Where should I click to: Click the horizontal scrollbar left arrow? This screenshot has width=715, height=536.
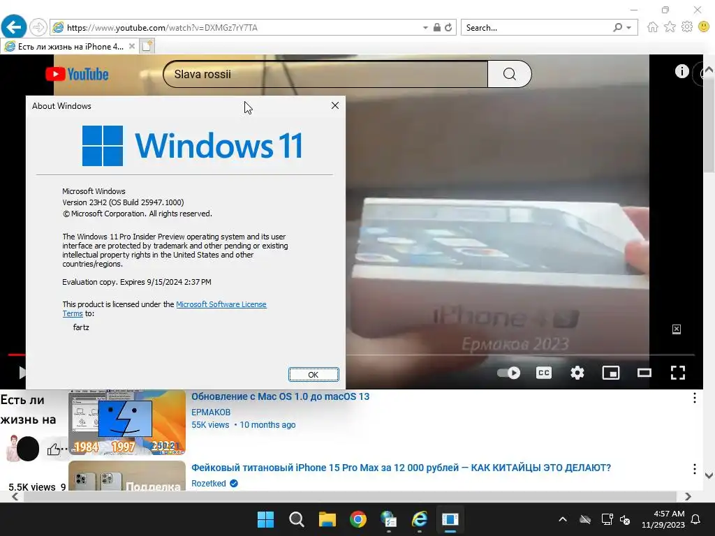[x=15, y=496]
